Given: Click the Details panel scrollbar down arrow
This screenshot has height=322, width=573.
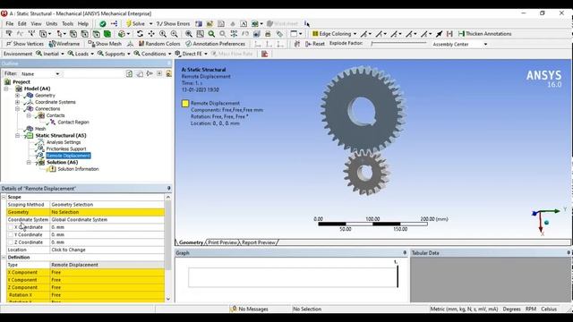Looking at the screenshot, I should click(168, 299).
